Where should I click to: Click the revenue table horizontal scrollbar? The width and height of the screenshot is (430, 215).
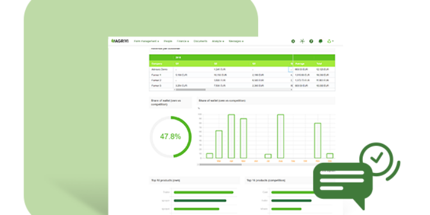[x=190, y=90]
